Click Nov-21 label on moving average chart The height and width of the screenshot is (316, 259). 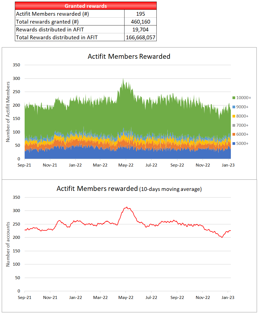coord(50,298)
